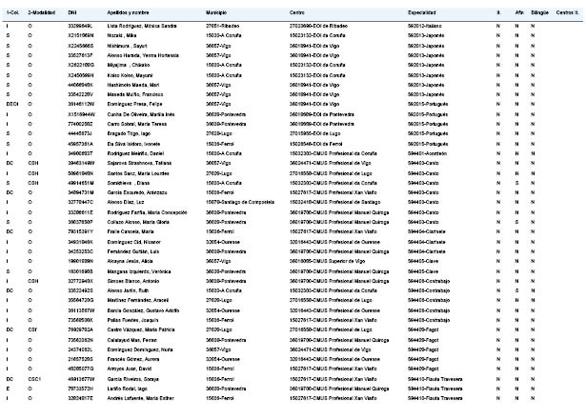Click the "Apellidos y nombre" column header
This screenshot has width=586, height=418.
pyautogui.click(x=128, y=12)
